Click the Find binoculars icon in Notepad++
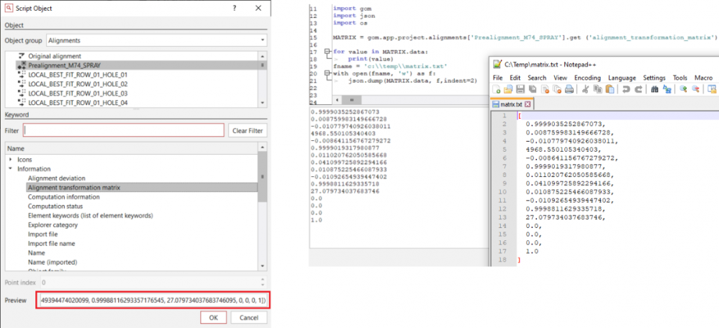Image resolution: width=719 pixels, height=328 pixels. pos(654,89)
